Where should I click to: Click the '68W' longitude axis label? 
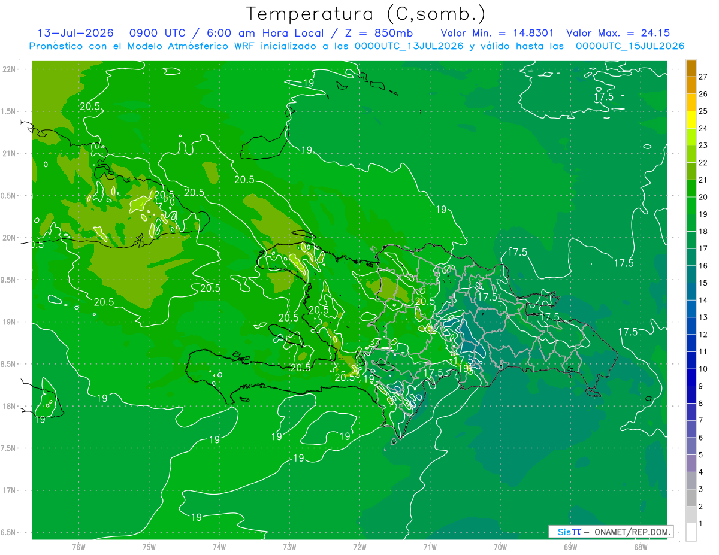(641, 547)
